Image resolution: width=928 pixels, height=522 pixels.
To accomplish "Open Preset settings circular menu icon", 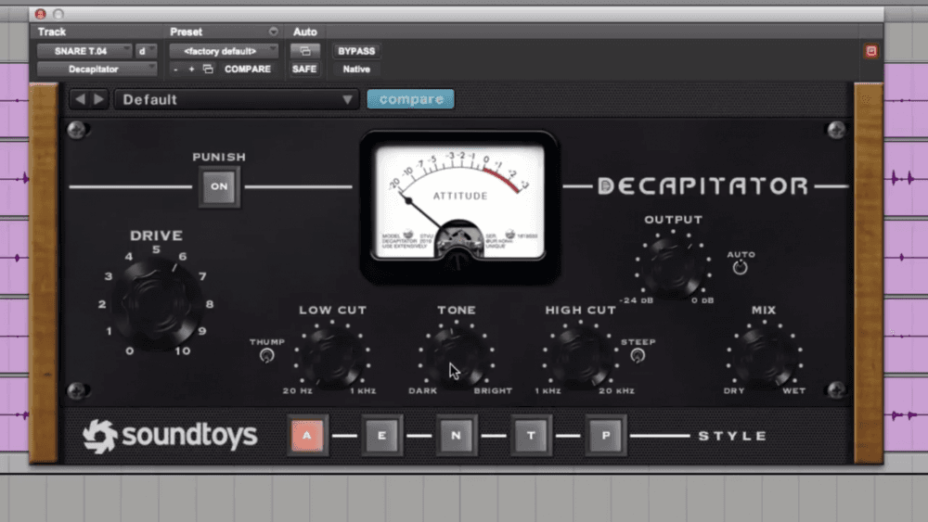I will (x=273, y=32).
